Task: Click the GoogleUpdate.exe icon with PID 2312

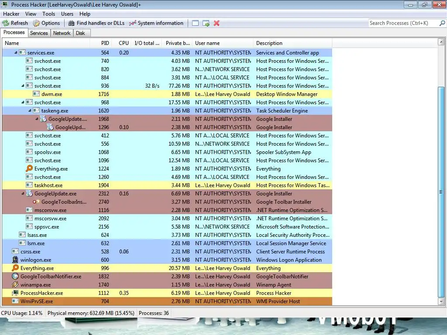Action: (x=29, y=193)
